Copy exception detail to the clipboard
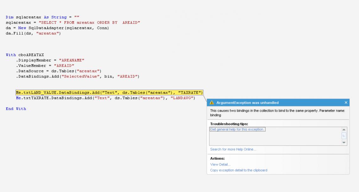 pyautogui.click(x=239, y=170)
